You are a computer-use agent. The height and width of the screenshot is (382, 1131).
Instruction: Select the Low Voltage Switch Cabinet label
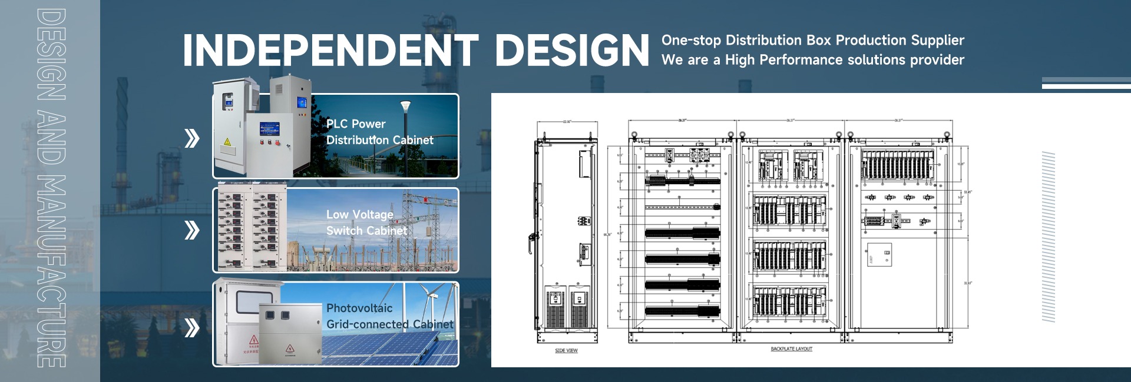pyautogui.click(x=367, y=222)
